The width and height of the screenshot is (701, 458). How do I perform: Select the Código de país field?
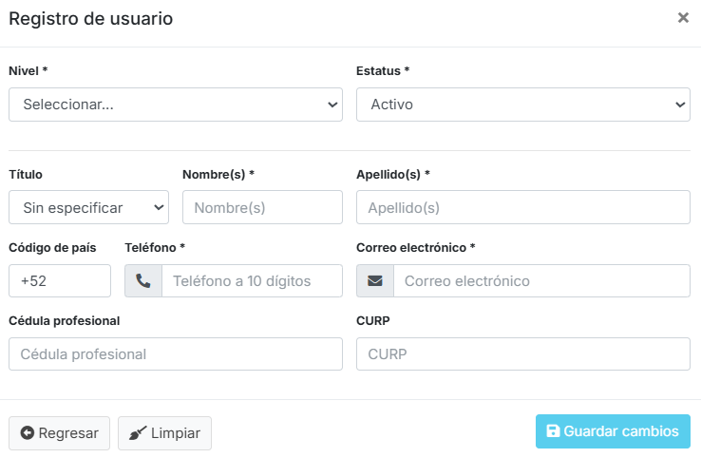(60, 281)
